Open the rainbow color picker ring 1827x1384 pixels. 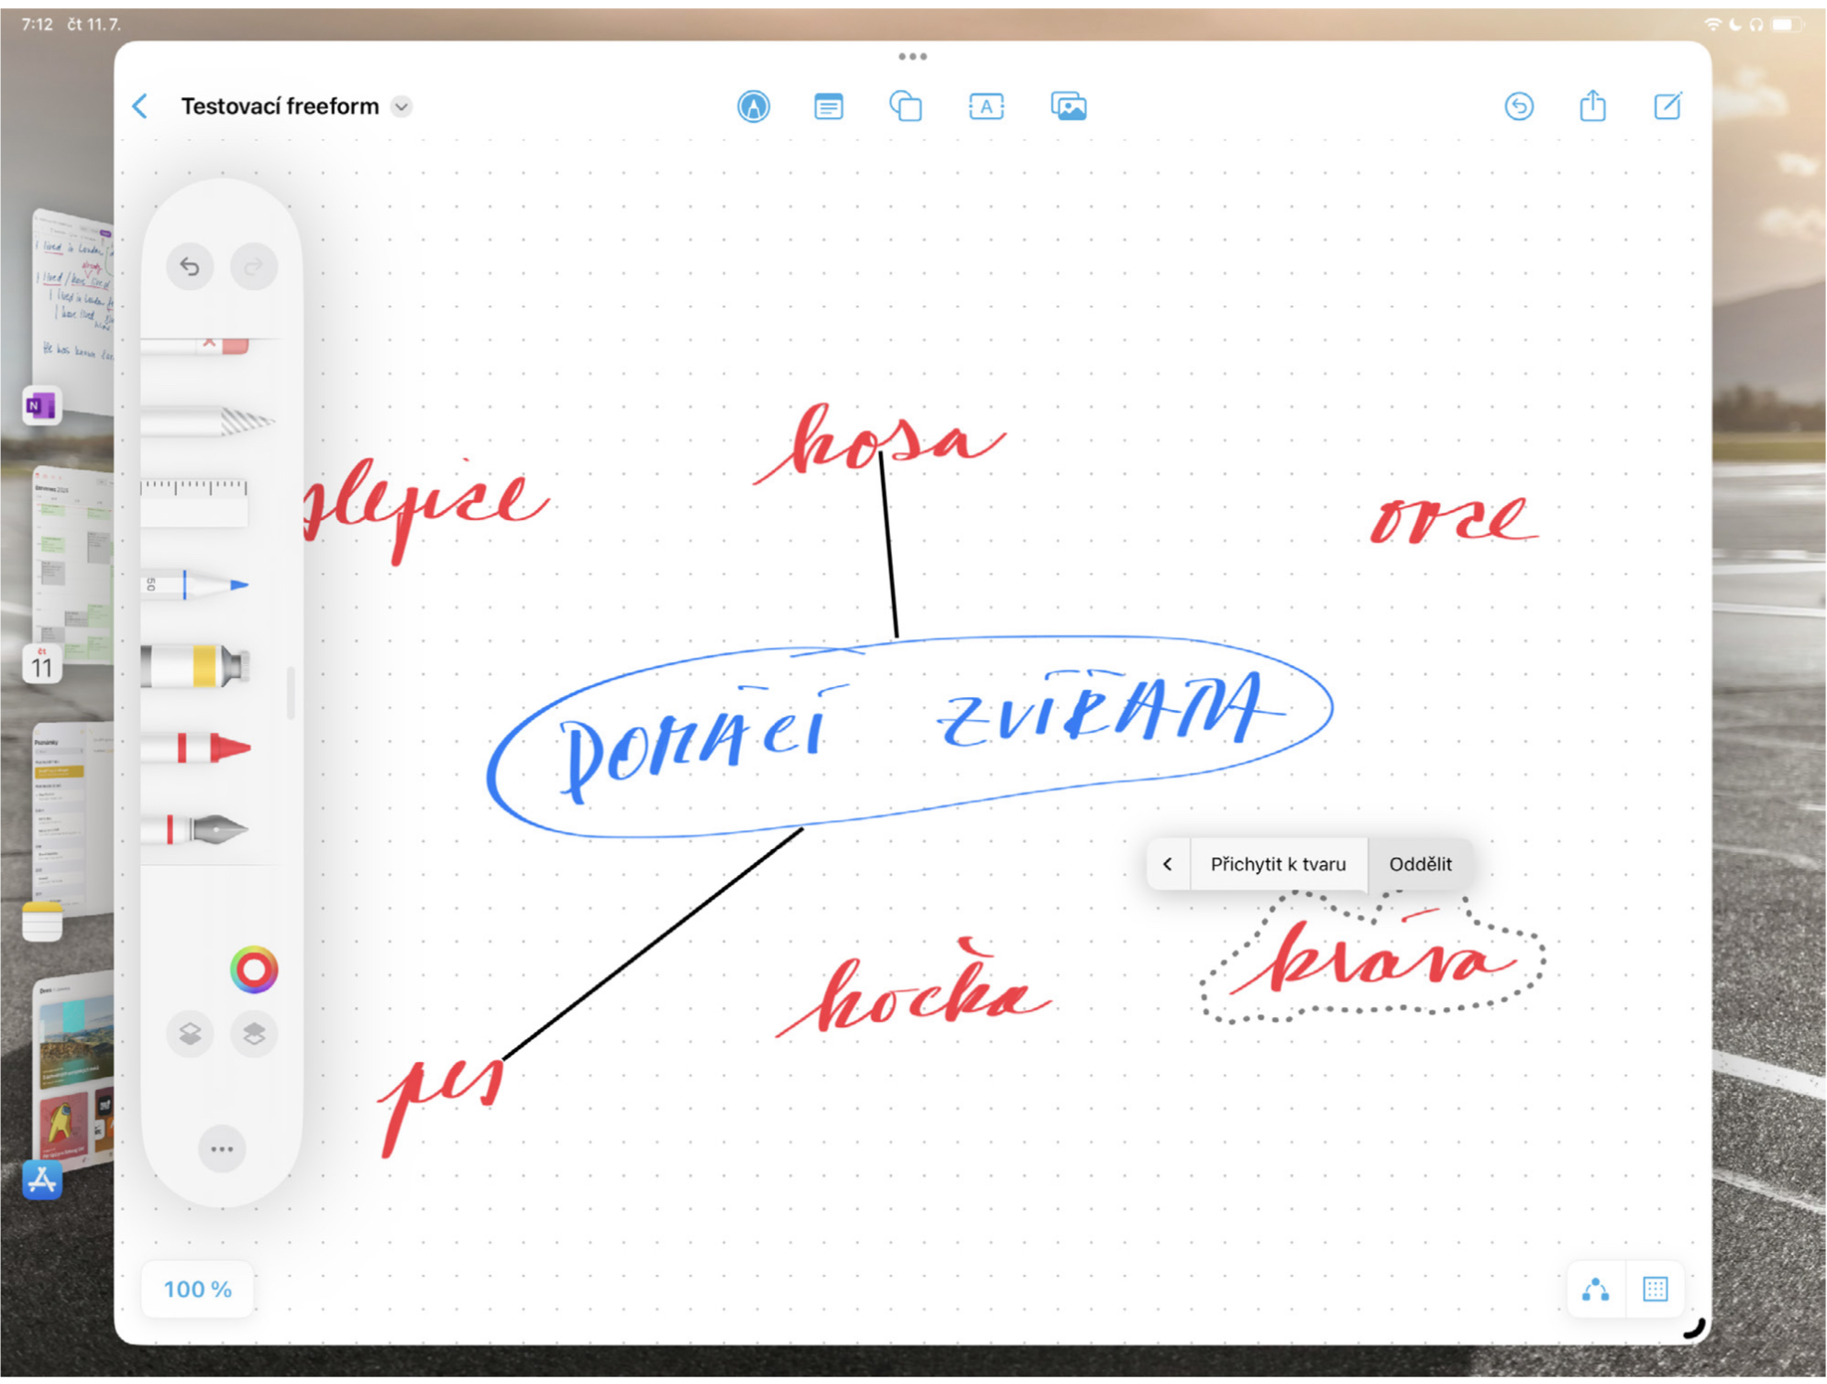click(x=254, y=969)
